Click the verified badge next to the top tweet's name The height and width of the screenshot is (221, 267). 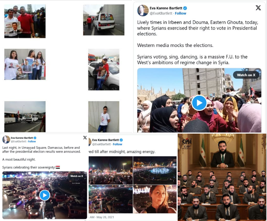(185, 8)
